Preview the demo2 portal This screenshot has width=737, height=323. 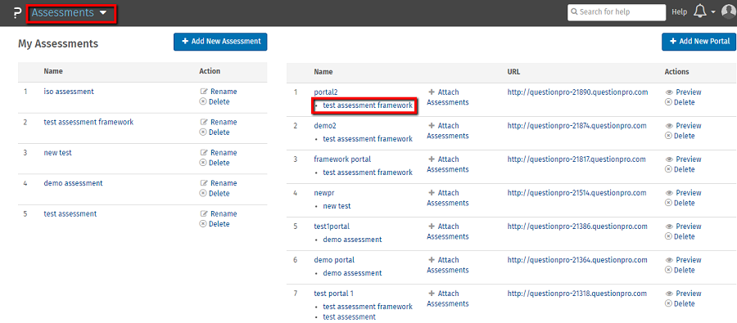[x=684, y=126]
